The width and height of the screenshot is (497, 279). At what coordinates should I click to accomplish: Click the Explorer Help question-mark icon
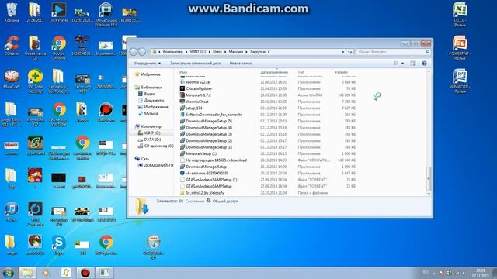pyautogui.click(x=424, y=64)
